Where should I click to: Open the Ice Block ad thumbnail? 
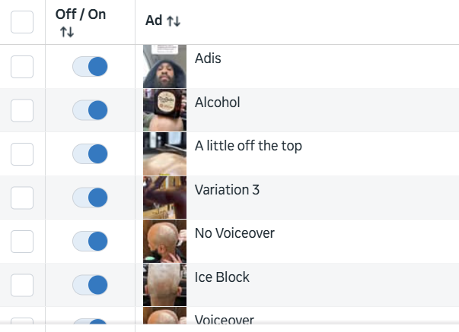click(x=164, y=285)
